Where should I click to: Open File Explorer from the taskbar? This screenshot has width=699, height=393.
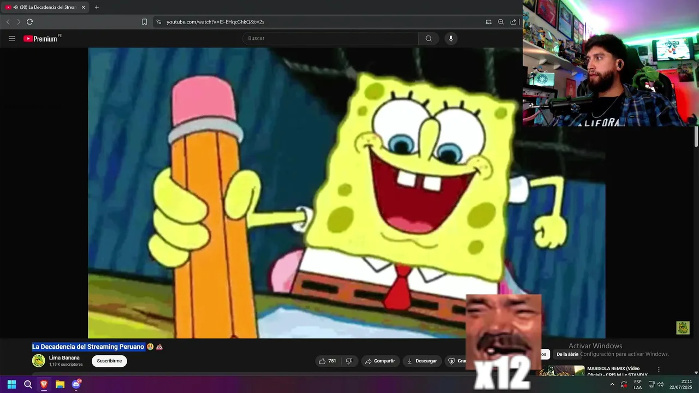click(x=60, y=384)
